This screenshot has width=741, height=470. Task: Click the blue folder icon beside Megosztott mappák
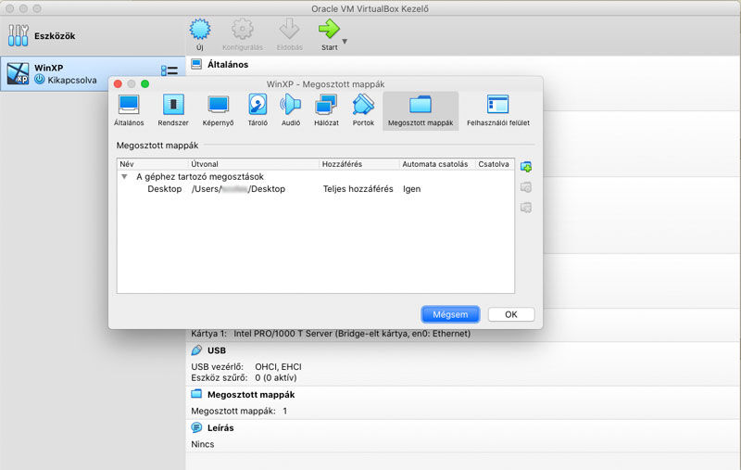pos(196,394)
